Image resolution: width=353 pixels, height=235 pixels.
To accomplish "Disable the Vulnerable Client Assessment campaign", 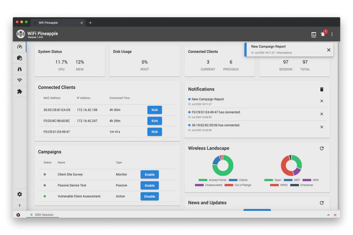I will pos(149,196).
